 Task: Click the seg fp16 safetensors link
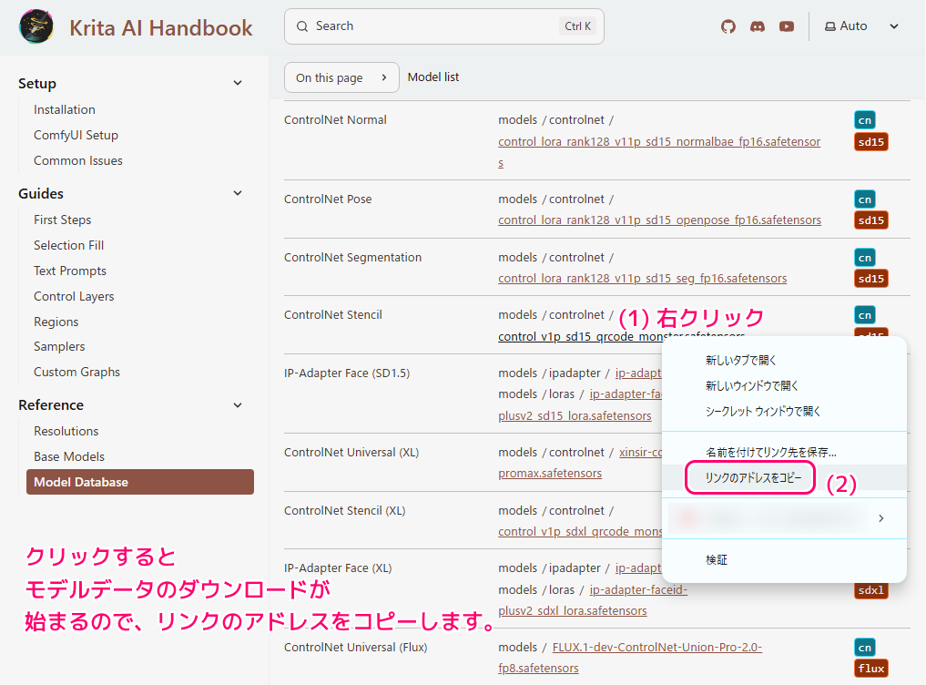643,278
